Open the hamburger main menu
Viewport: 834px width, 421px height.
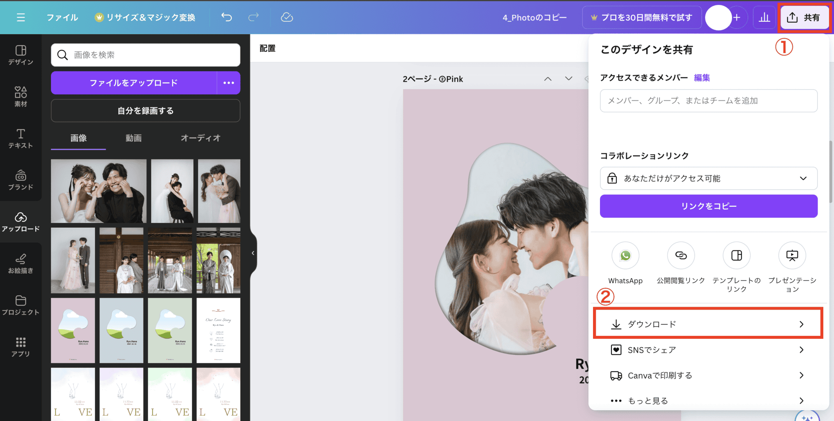(x=21, y=17)
